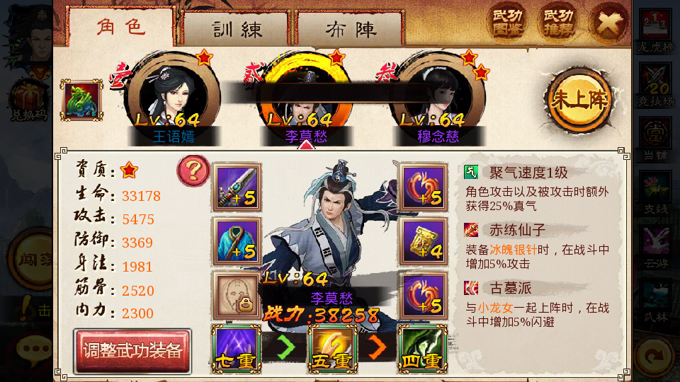Image resolution: width=680 pixels, height=382 pixels.
Task: Open the 武功推荐 button
Action: point(557,23)
